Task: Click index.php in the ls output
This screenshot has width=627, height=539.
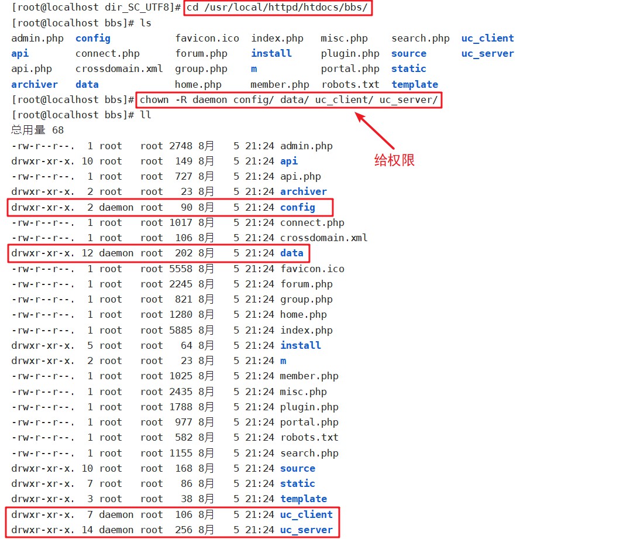Action: pos(277,39)
